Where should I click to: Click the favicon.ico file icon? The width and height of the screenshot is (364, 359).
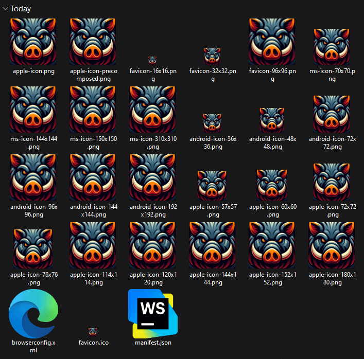[93, 332]
